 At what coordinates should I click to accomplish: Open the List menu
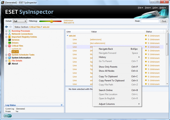coord(155,8)
